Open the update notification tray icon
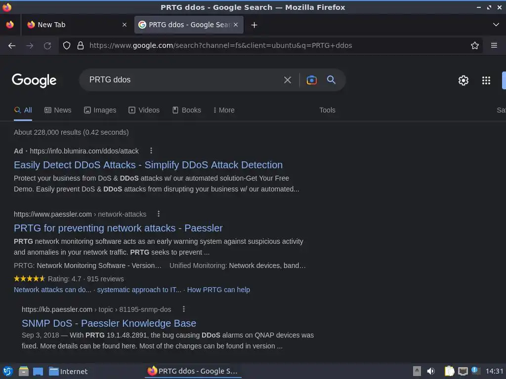Viewport: 506px width, 379px height. tap(475, 370)
